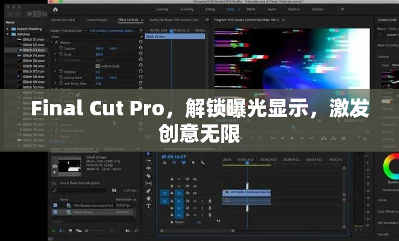The image size is (399, 241).
Task: Select the Slip tool
Action: tap(149, 183)
